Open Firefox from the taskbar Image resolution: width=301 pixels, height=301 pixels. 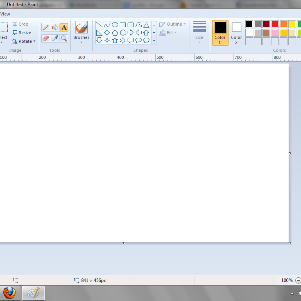[x=9, y=293]
